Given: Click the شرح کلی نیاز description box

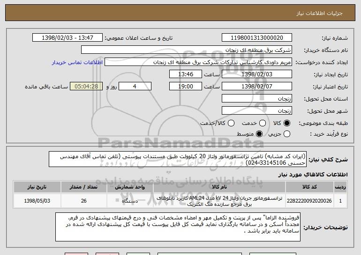Looking at the screenshot, I should click(178, 159).
